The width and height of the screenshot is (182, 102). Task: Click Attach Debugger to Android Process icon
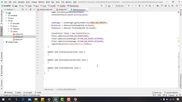[150, 6]
